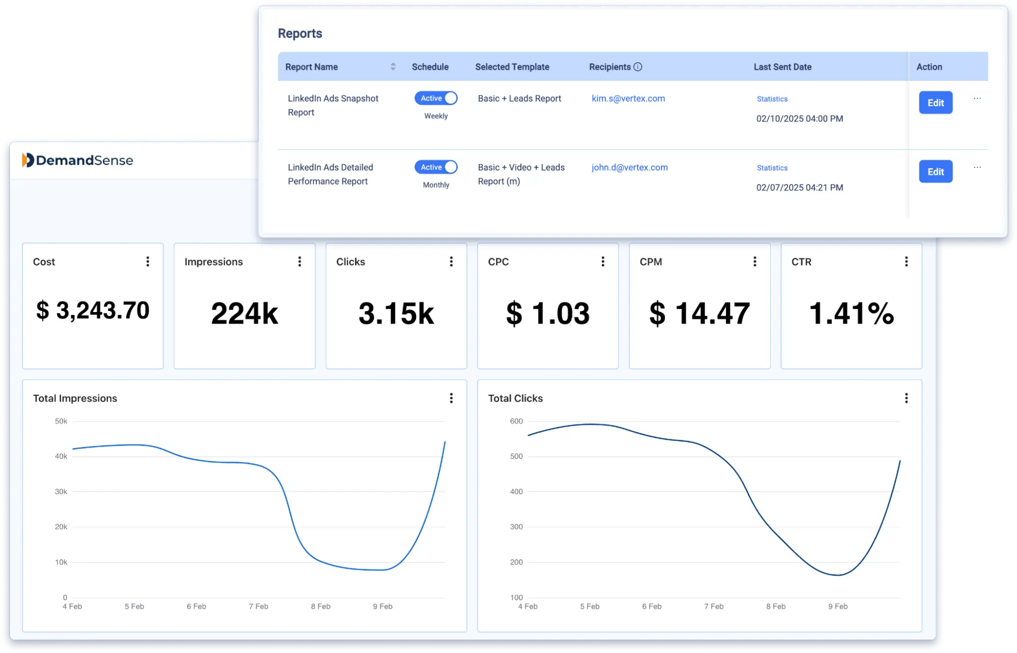The image size is (1017, 653).
Task: Open the CPM card kebab menu
Action: pos(754,261)
